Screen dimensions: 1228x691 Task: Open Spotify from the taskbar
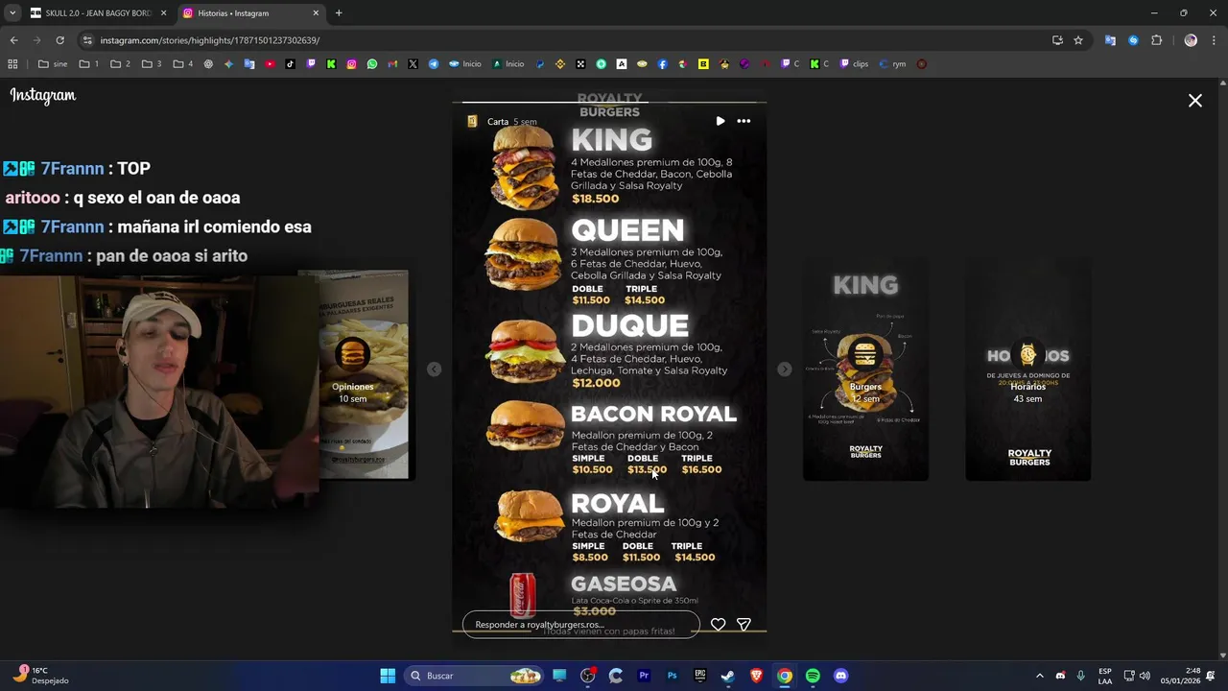(813, 676)
